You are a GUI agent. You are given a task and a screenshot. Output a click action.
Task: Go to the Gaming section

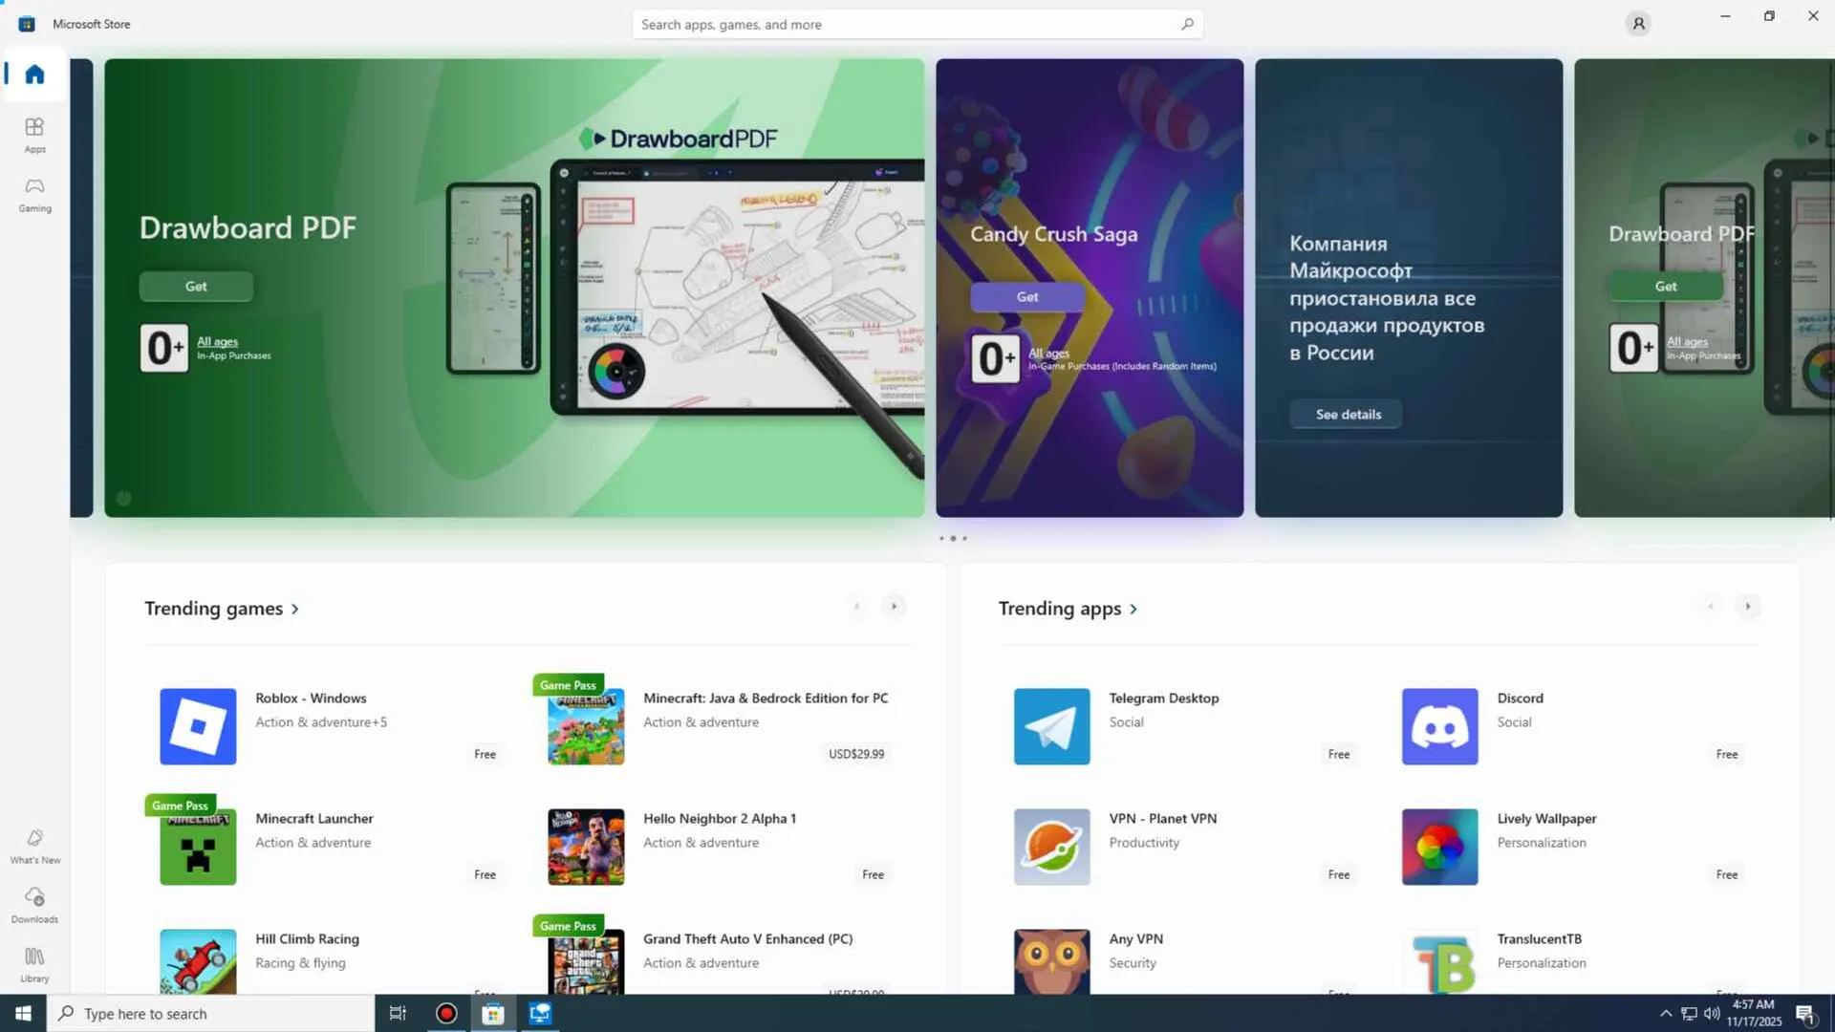point(34,194)
